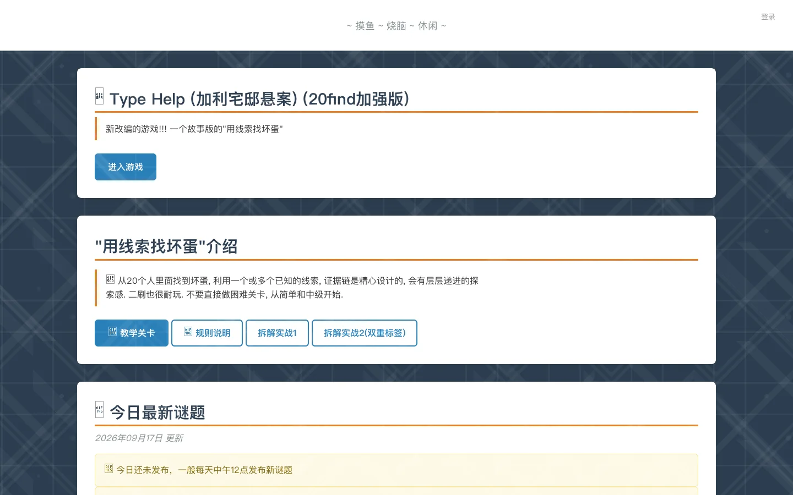
Task: Click the icon before Type Help title
Action: (x=99, y=96)
